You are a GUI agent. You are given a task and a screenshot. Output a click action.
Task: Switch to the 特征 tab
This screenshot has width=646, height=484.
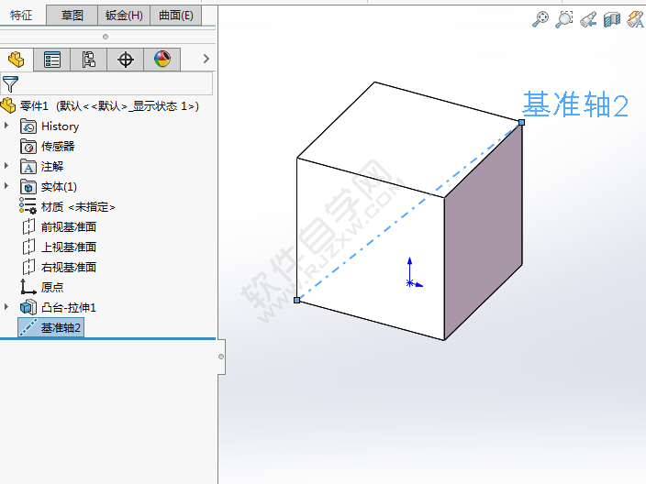(21, 16)
